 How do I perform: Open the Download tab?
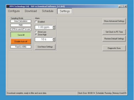click(31, 11)
